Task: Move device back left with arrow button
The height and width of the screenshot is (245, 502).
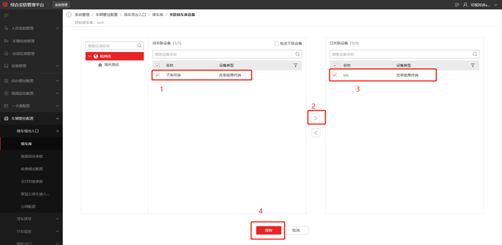Action: click(x=316, y=132)
